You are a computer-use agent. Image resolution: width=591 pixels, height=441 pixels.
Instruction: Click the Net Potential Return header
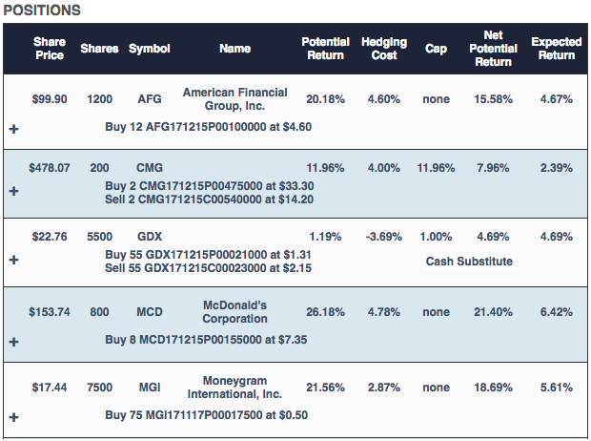click(493, 49)
